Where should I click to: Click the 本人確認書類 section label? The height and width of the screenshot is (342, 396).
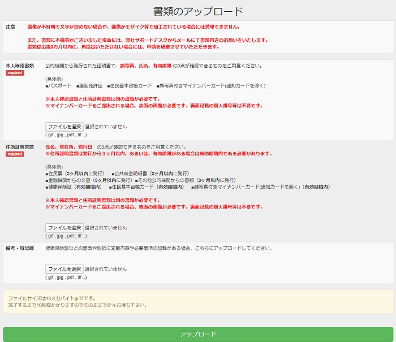[x=20, y=66]
